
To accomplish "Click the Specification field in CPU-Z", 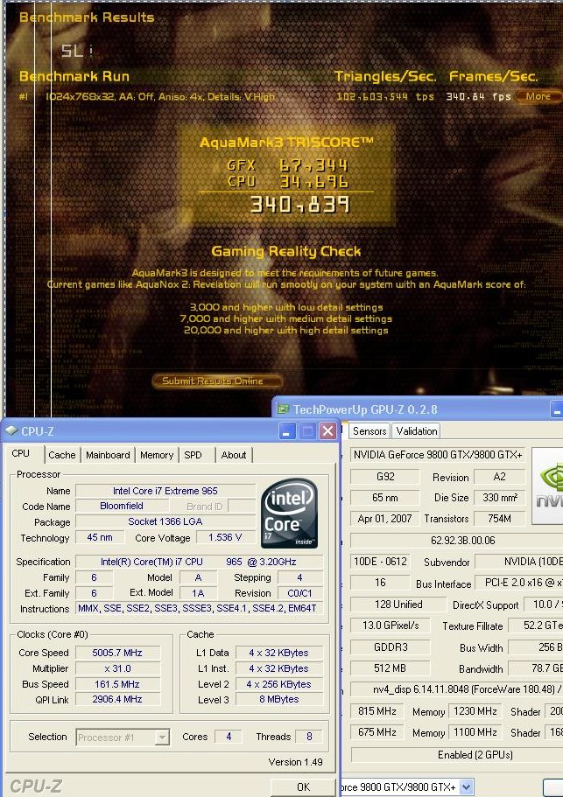I will [199, 562].
